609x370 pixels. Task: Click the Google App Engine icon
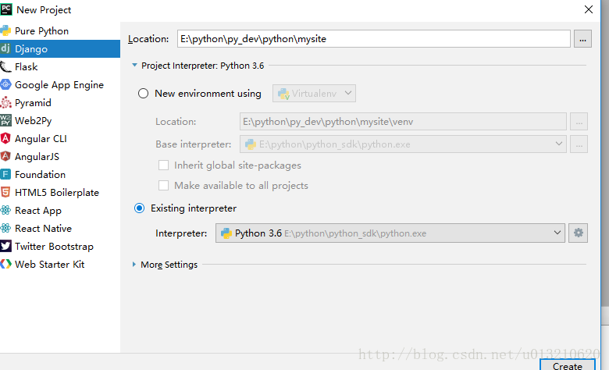pos(5,84)
